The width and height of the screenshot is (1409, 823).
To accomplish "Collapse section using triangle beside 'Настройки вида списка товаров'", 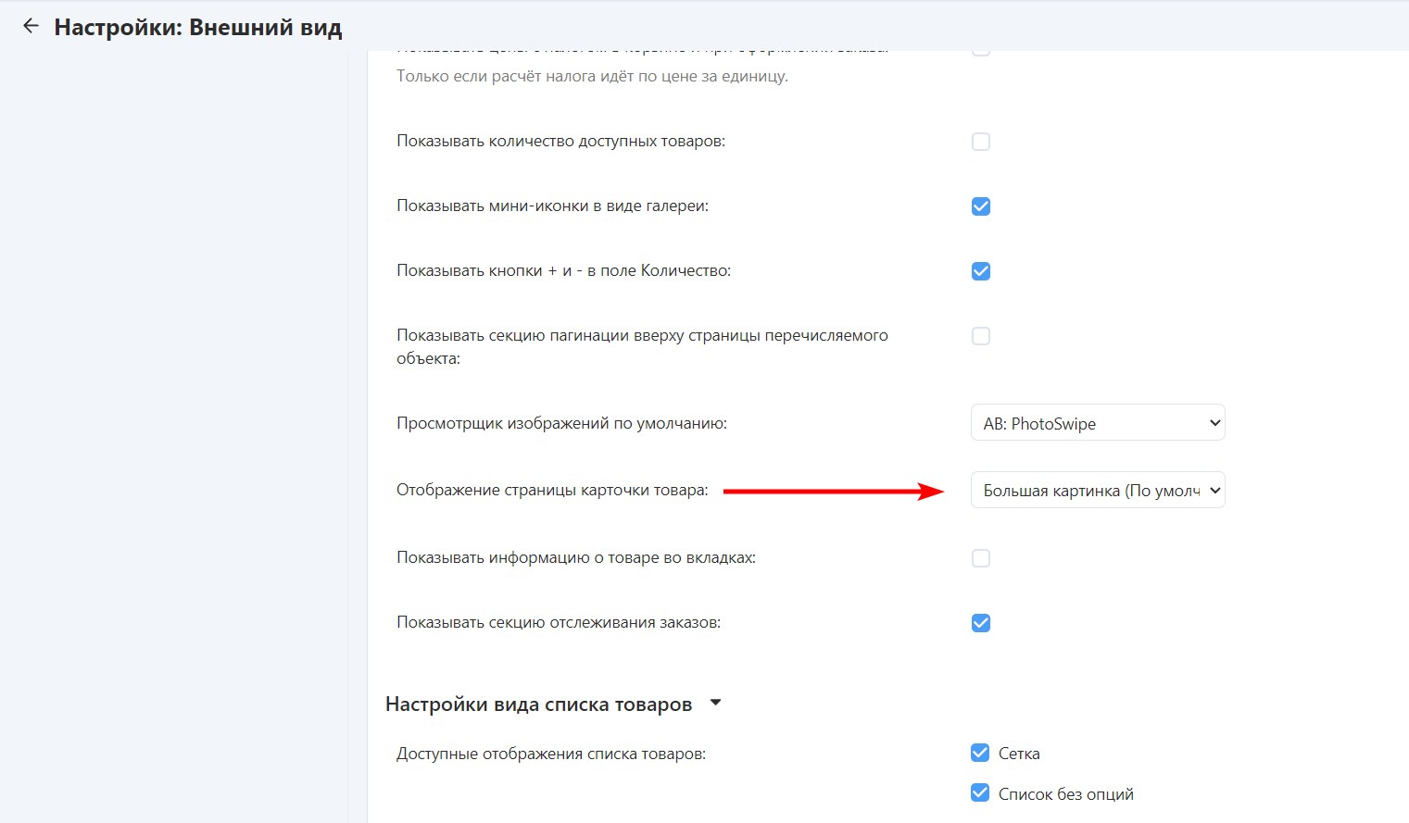I will tap(715, 704).
